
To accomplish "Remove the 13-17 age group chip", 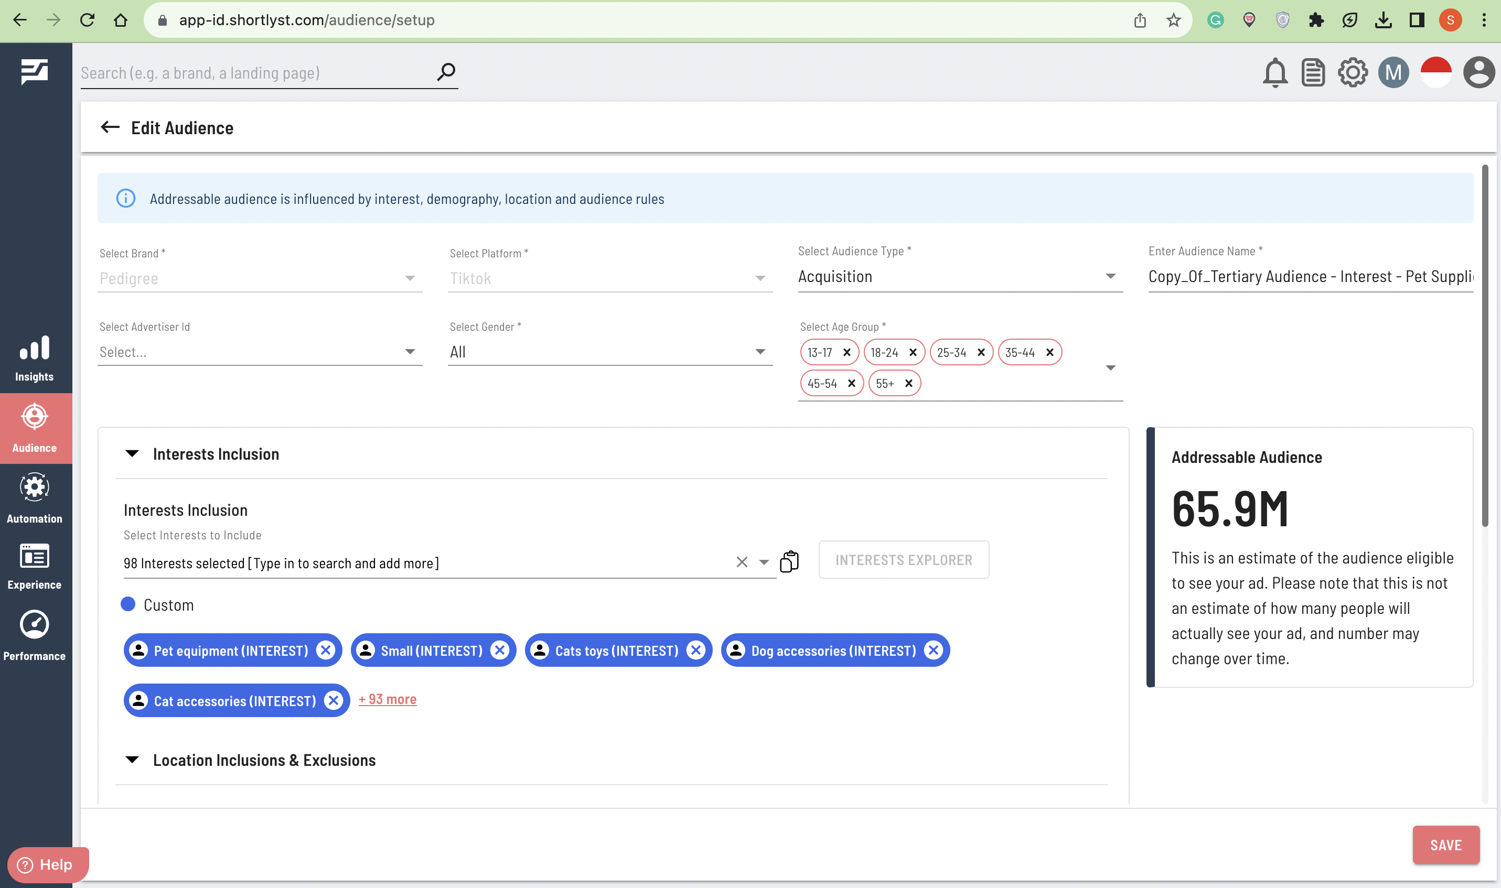I will 846,352.
